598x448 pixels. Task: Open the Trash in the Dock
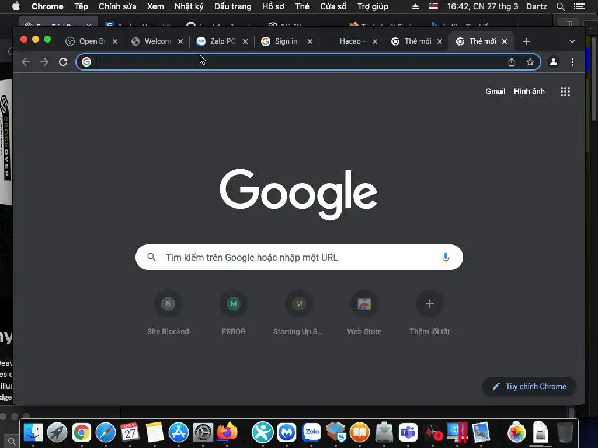[565, 433]
